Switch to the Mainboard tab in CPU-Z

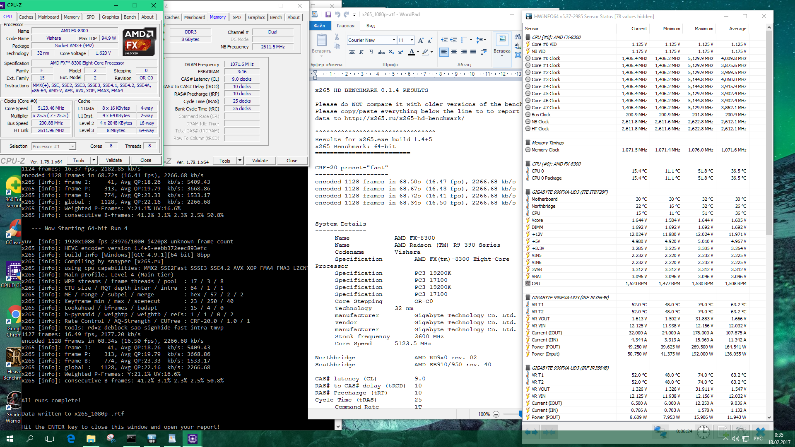point(48,17)
